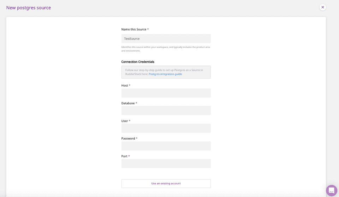The height and width of the screenshot is (197, 339).
Task: Click the helper text below the source name
Action: pos(166,49)
